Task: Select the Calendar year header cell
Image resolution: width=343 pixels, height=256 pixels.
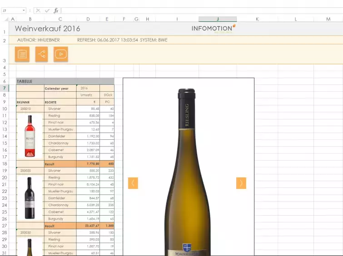Action: [x=56, y=89]
